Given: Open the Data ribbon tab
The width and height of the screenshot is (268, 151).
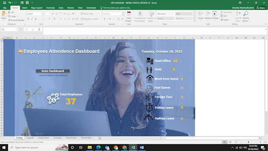Looking at the screenshot, I should [61, 8].
